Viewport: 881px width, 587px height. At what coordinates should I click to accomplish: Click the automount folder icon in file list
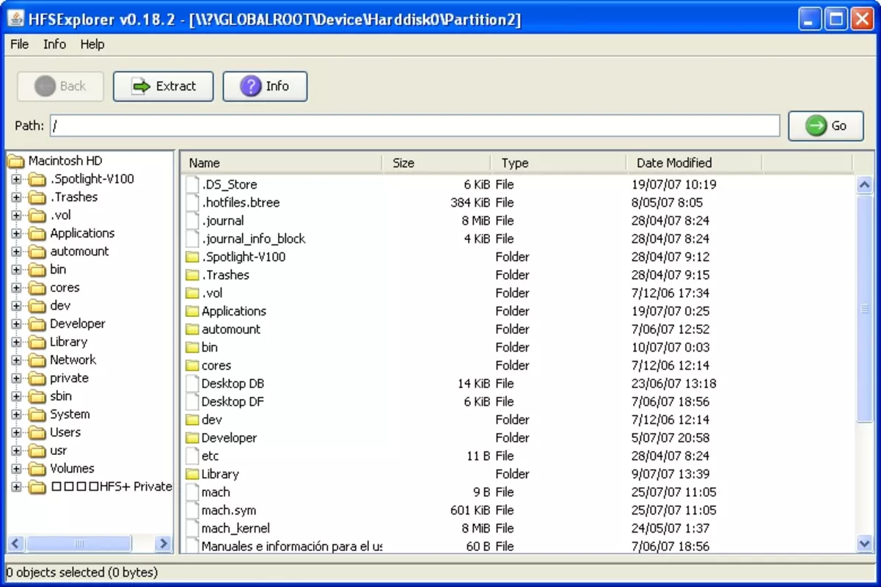[x=192, y=329]
